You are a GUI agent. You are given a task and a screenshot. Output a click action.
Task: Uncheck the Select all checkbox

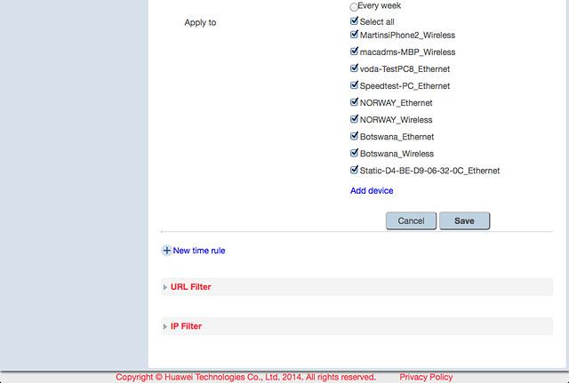coord(354,21)
